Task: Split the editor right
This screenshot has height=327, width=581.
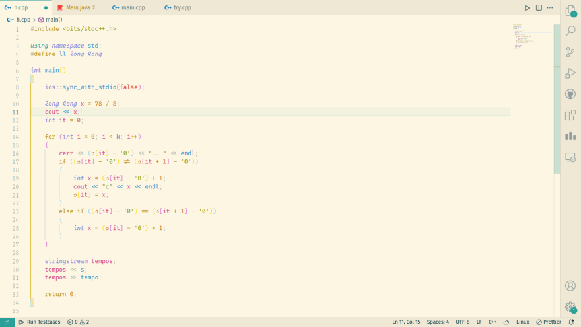Action: point(539,7)
